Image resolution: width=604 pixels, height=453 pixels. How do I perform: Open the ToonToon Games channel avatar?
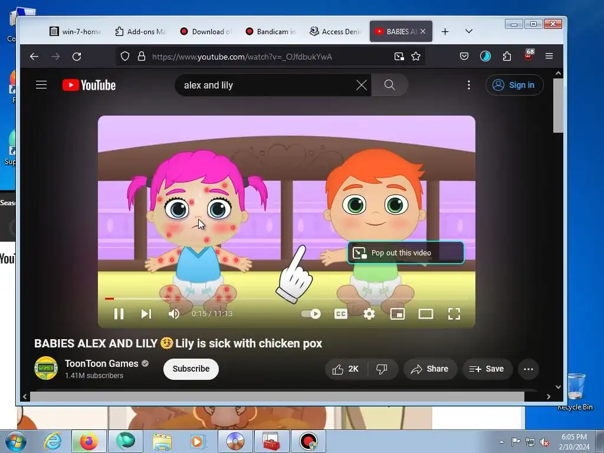[46, 368]
